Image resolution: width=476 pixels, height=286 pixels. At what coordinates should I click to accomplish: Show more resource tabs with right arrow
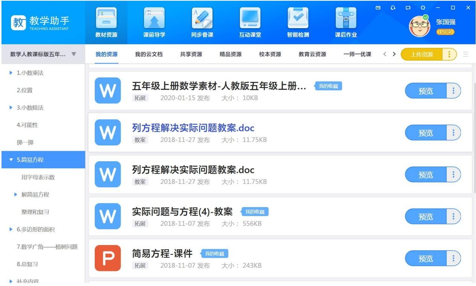click(394, 54)
